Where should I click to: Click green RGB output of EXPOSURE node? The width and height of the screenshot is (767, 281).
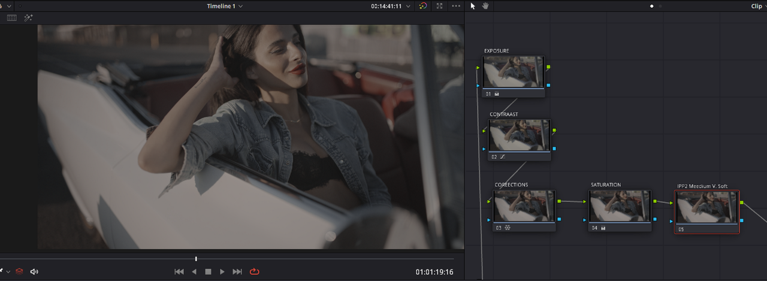[x=549, y=67]
